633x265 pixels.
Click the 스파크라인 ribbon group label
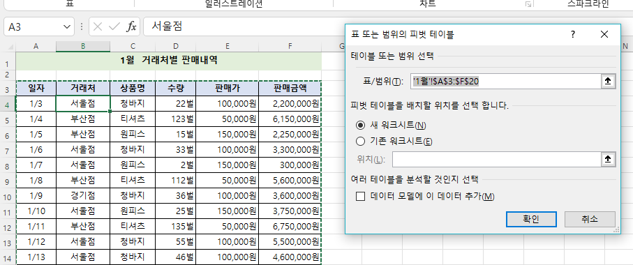(x=588, y=3)
